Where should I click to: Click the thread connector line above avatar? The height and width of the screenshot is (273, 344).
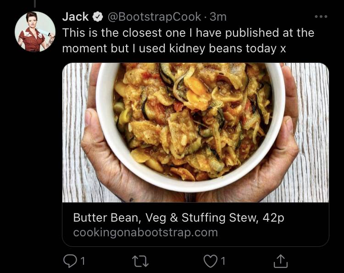pyautogui.click(x=35, y=4)
